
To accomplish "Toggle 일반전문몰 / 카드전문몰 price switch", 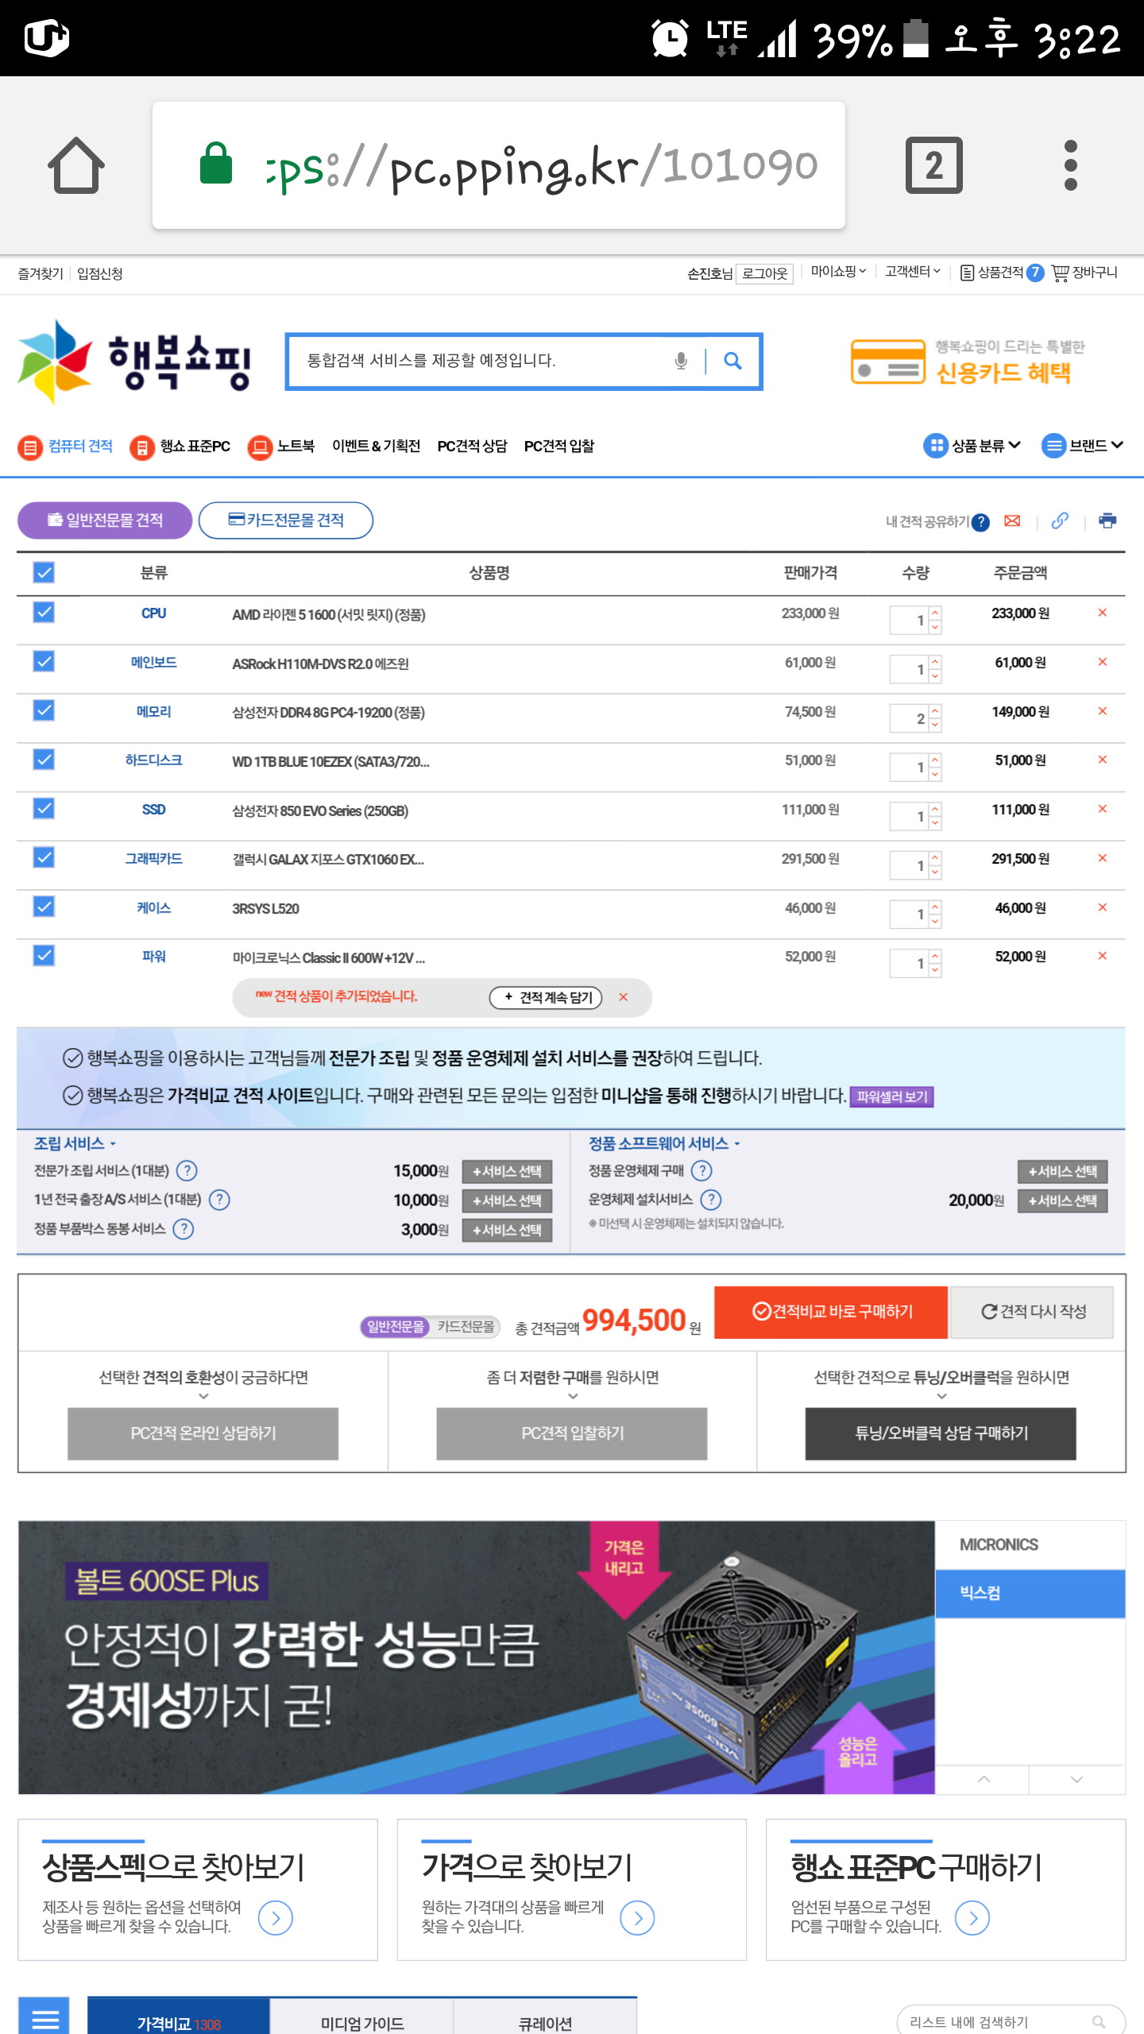I will [x=430, y=1327].
